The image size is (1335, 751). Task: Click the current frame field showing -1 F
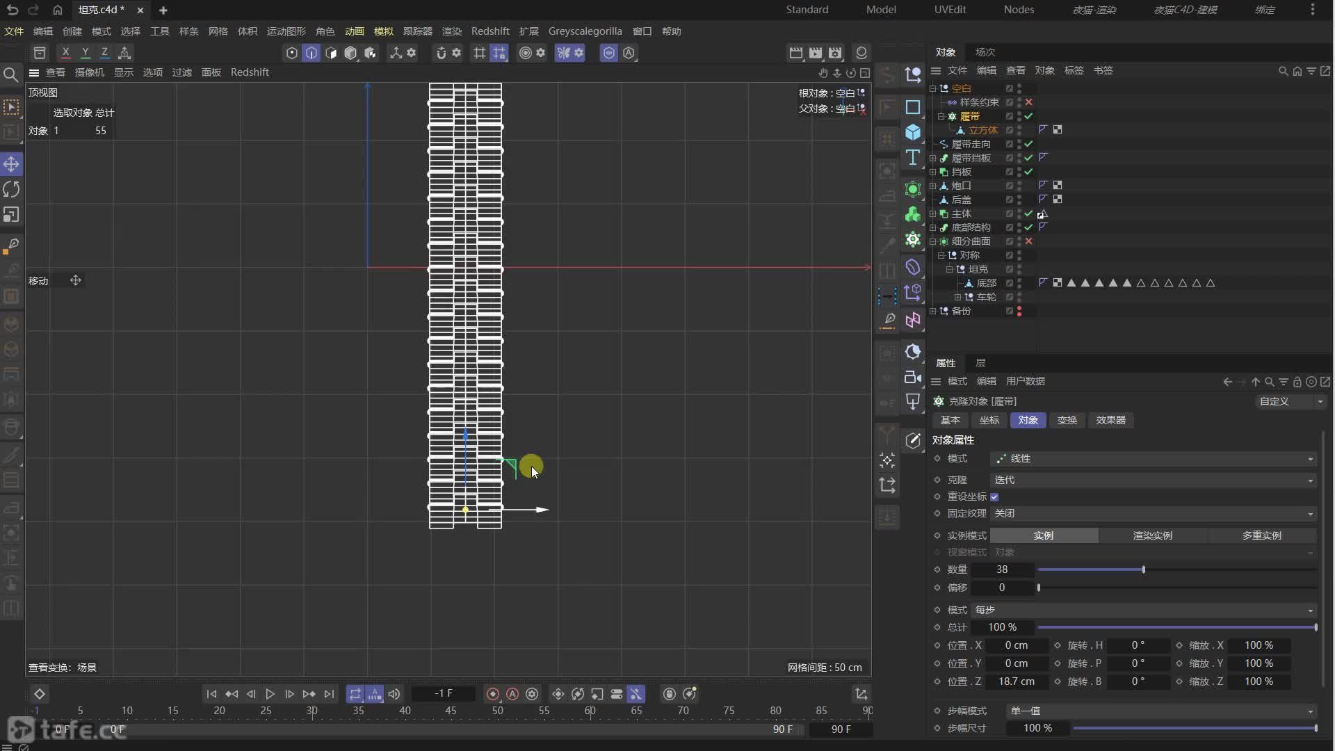(444, 694)
